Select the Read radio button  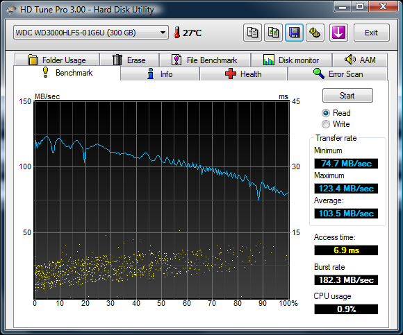coord(326,113)
